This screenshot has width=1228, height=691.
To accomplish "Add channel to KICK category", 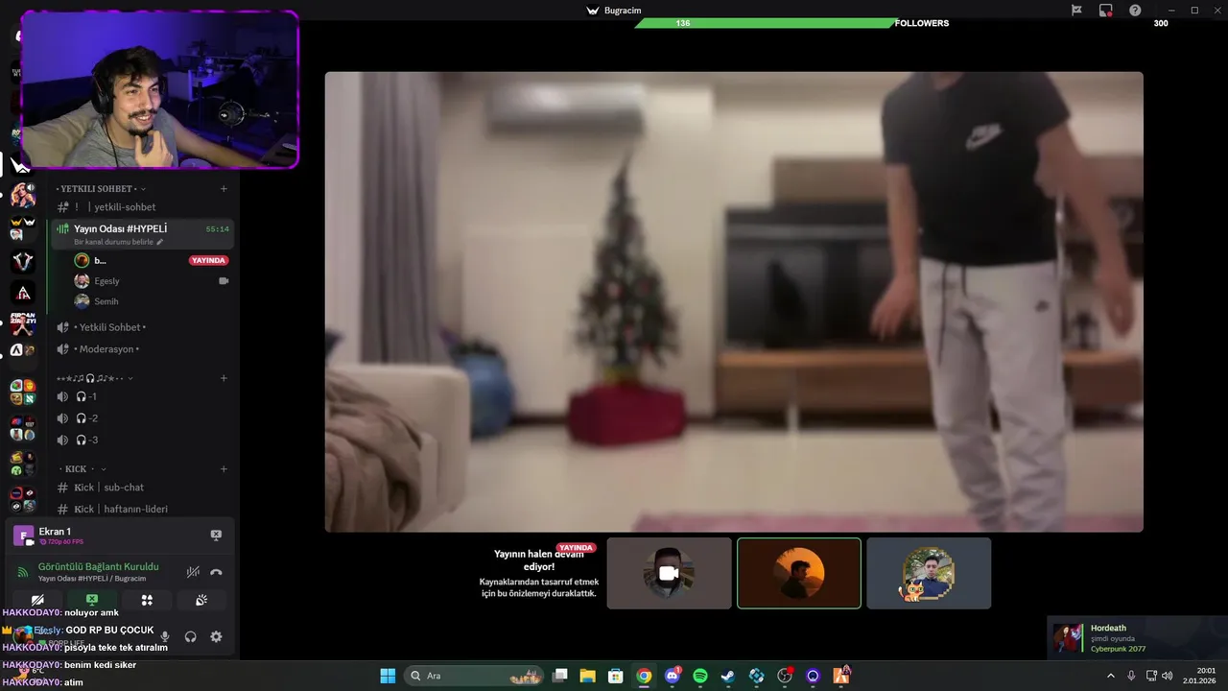I will (x=224, y=469).
